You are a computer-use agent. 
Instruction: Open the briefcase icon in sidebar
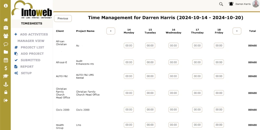[x=6, y=28]
